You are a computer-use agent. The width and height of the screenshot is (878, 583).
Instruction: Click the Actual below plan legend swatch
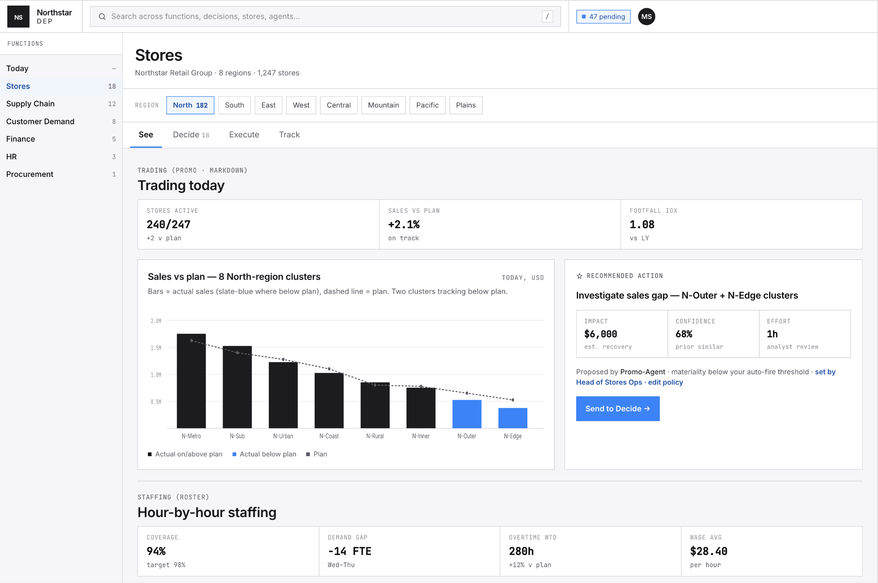235,454
